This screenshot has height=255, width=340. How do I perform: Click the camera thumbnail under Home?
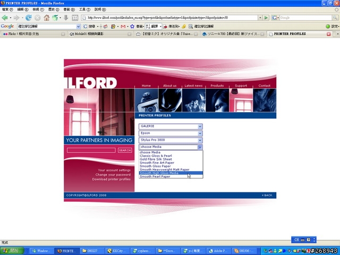pos(147,100)
